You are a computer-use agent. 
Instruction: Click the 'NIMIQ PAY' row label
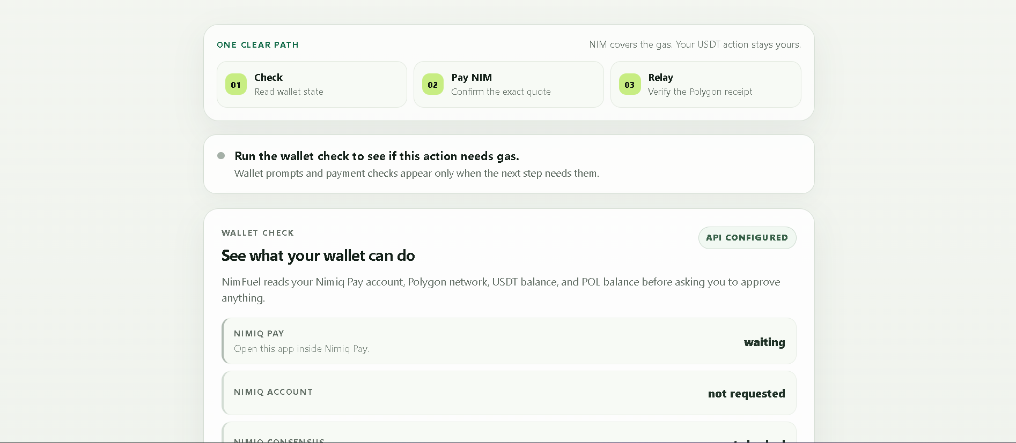259,334
